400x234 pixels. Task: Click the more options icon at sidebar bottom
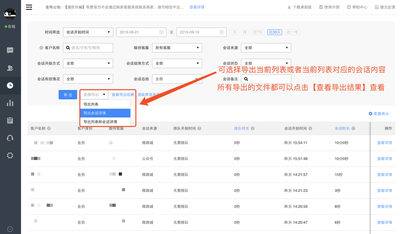pyautogui.click(x=10, y=229)
